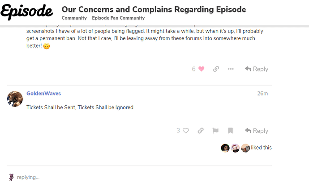Show more actions with the ellipsis button
The width and height of the screenshot is (309, 182).
coord(231,69)
